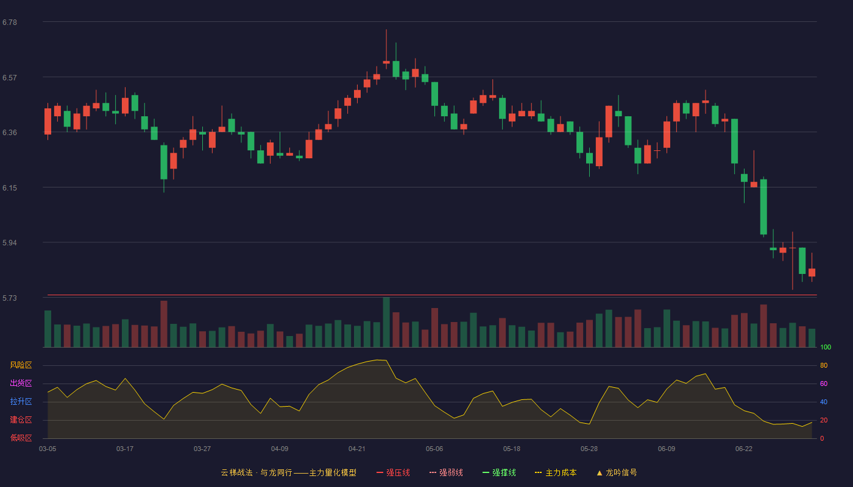Click the 03-05 date label
The height and width of the screenshot is (487, 853).
tap(48, 449)
